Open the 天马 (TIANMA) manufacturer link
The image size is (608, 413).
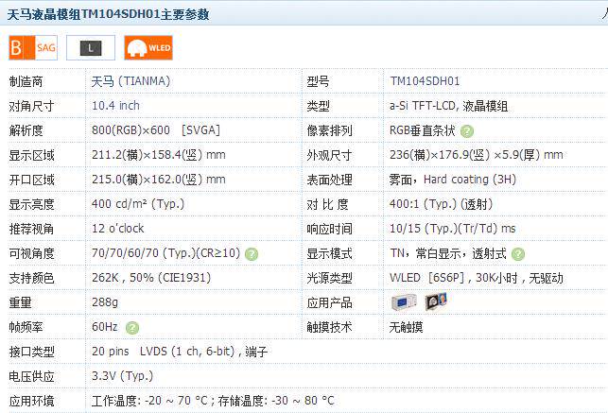point(131,81)
